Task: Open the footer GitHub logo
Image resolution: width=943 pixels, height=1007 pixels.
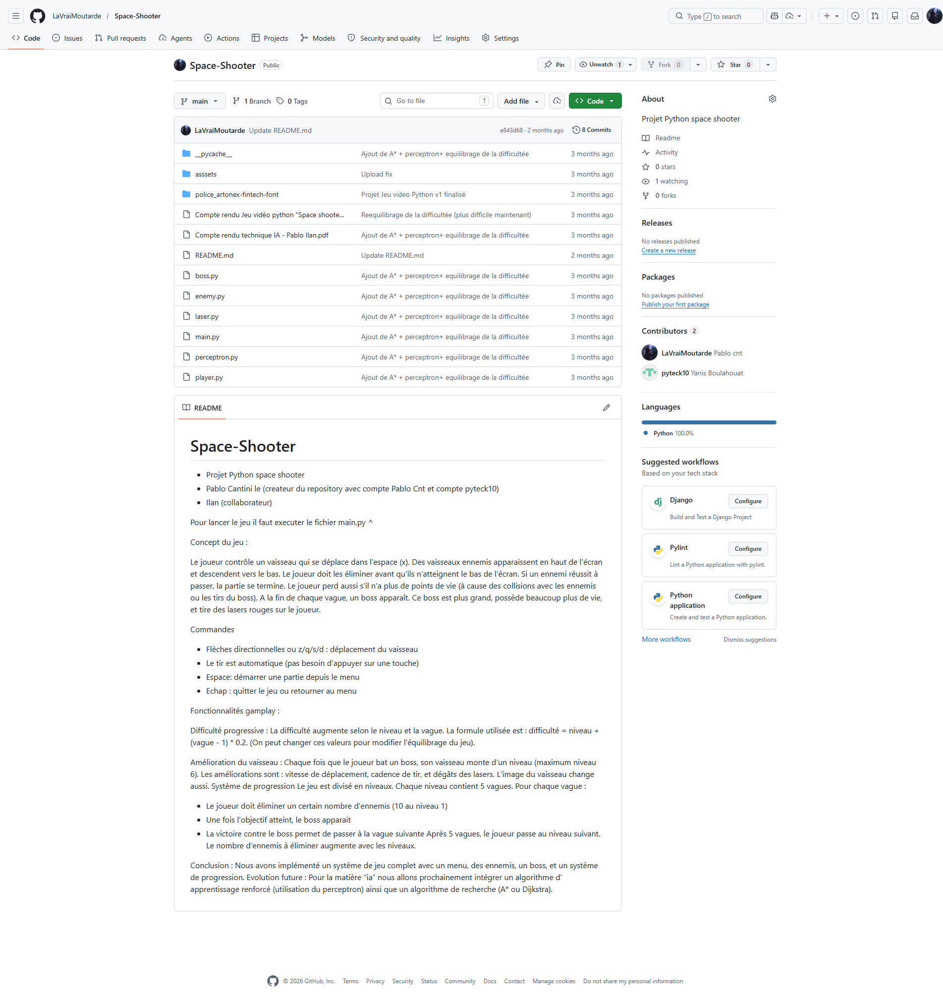Action: [x=273, y=981]
